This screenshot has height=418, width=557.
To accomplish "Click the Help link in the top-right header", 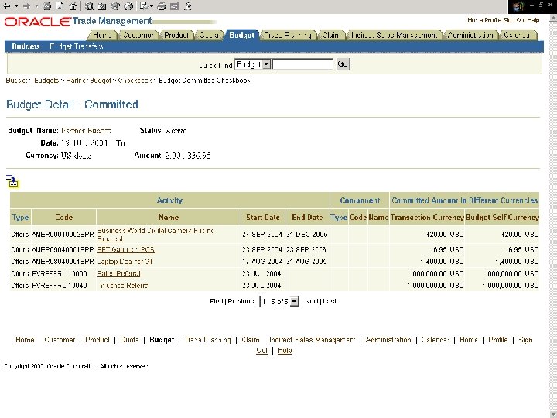I will point(534,20).
